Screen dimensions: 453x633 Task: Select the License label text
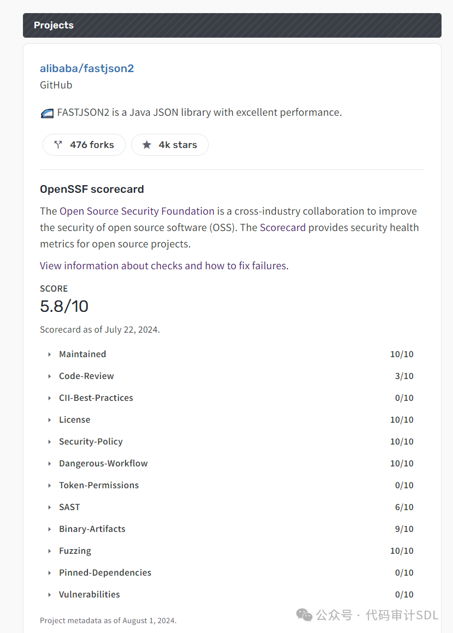(75, 419)
